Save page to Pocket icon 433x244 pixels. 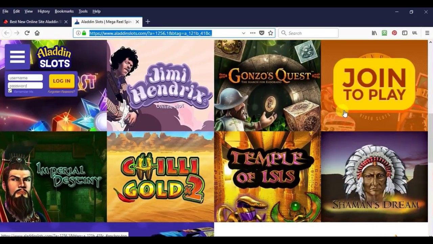click(x=261, y=33)
